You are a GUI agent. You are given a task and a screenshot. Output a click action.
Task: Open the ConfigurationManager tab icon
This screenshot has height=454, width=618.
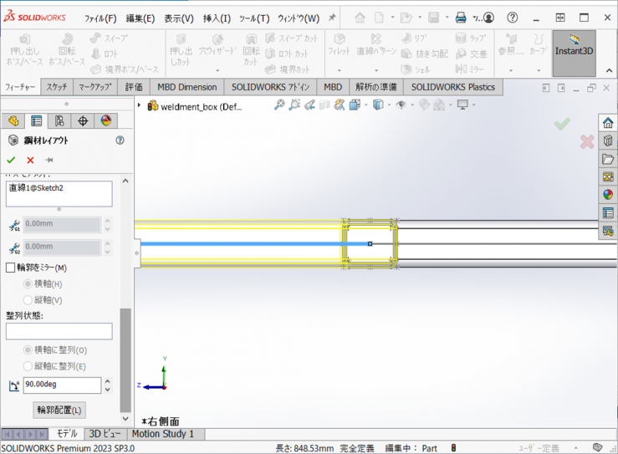point(59,121)
